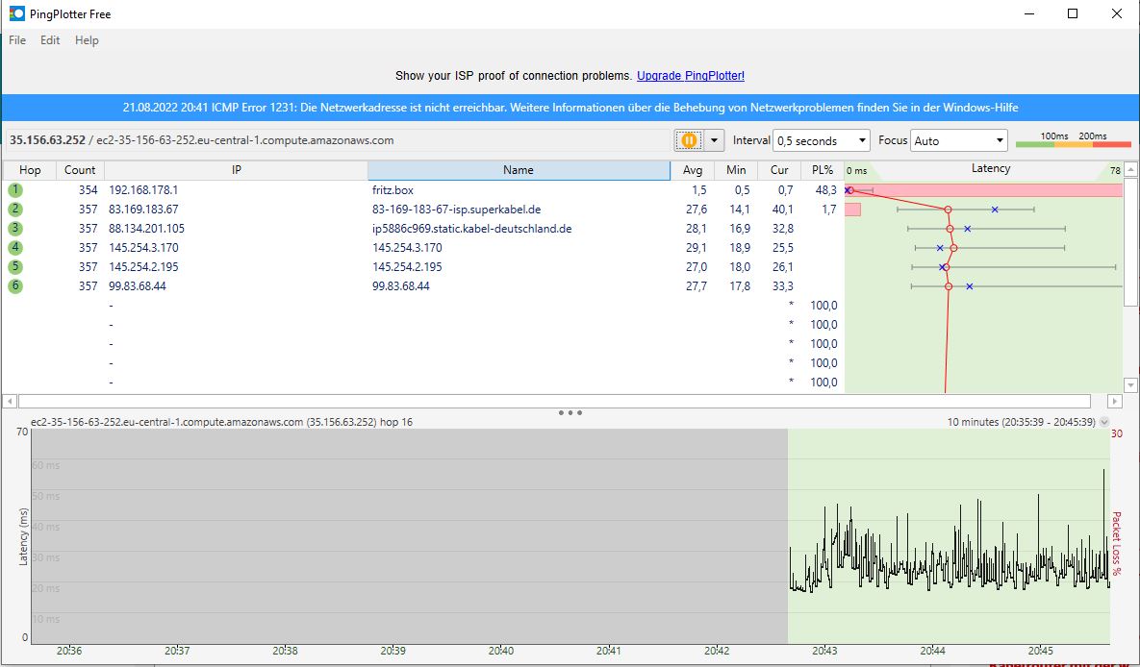Screen dimensions: 1140x667
Task: Open the Help menu
Action: point(87,40)
